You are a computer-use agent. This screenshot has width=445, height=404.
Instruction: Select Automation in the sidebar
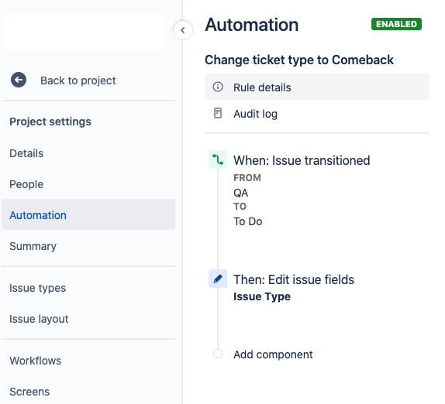pyautogui.click(x=88, y=214)
